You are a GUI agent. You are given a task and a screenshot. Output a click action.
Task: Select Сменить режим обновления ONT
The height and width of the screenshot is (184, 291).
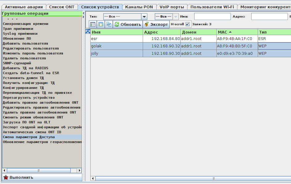click(x=42, y=117)
